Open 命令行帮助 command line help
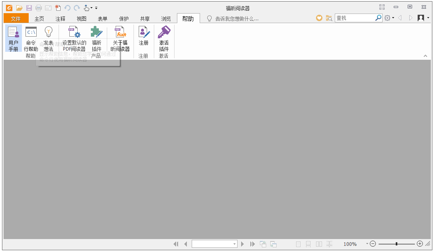Image resolution: width=434 pixels, height=251 pixels. coord(31,39)
